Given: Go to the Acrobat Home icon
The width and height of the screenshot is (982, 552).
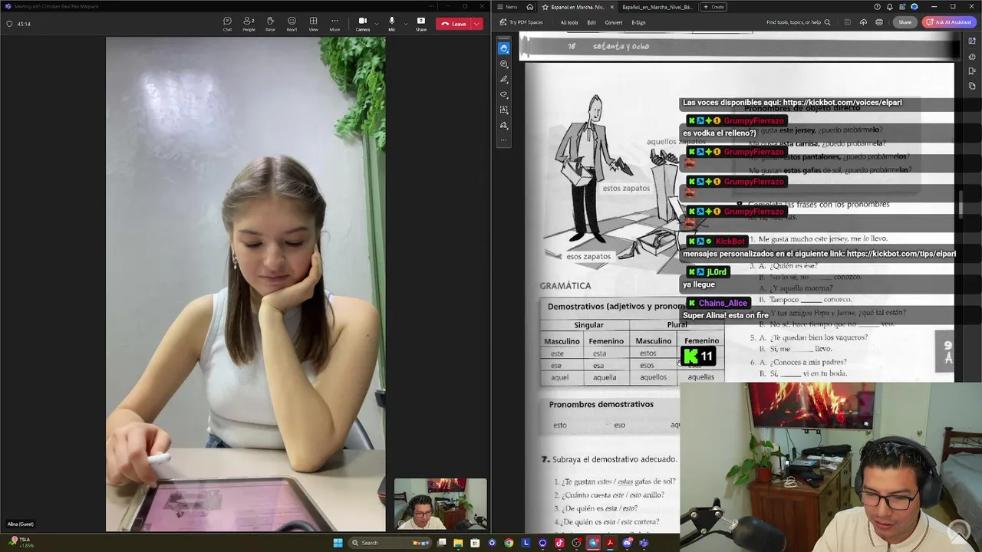Looking at the screenshot, I should point(531,7).
